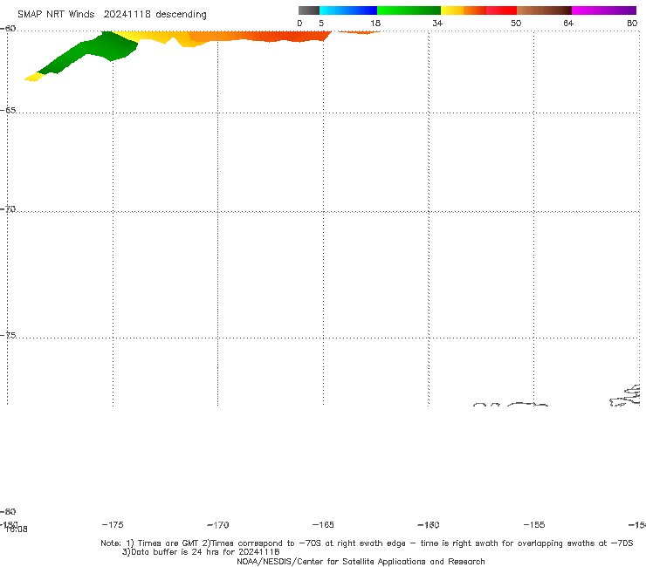Click the '34' color bar label
Screen dimensions: 646x567
pos(437,24)
